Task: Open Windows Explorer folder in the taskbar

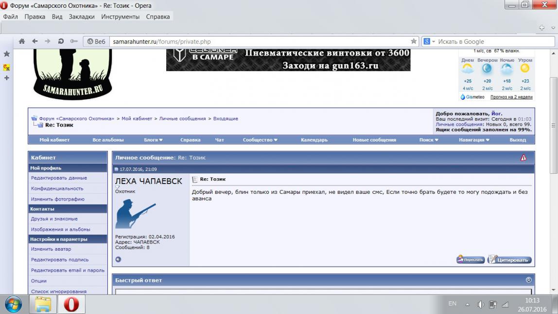Action: tap(43, 304)
